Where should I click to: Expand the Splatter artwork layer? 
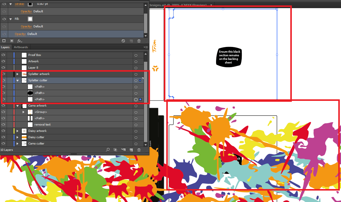point(17,74)
